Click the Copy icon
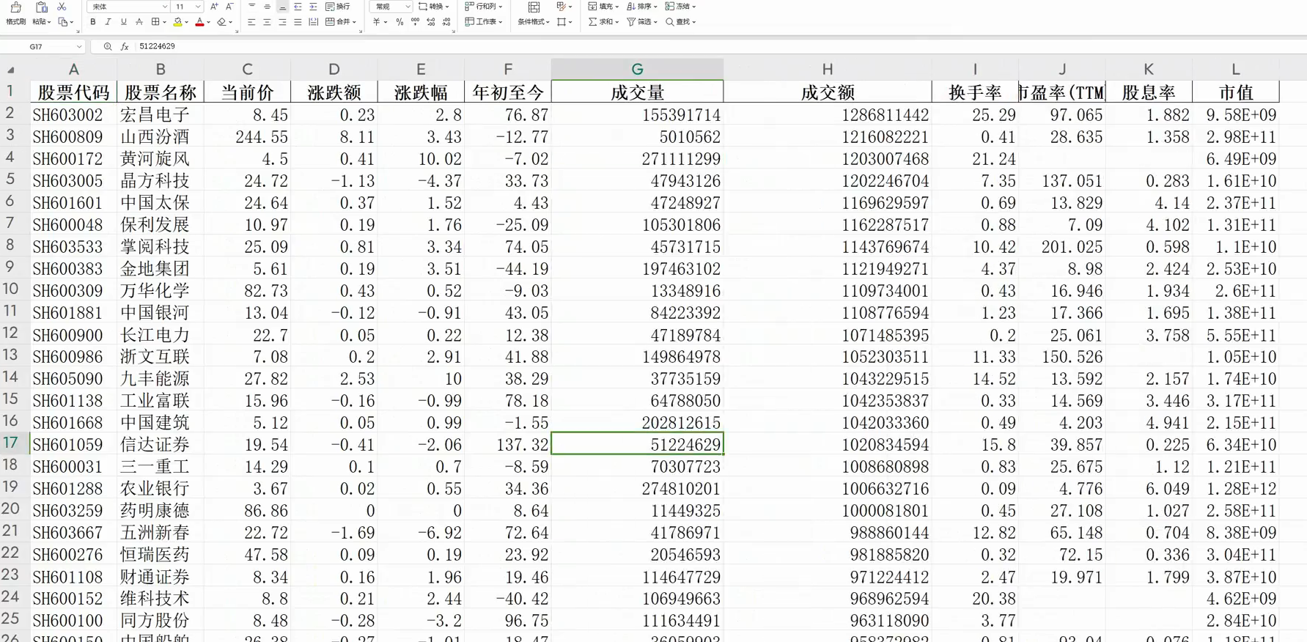The image size is (1307, 642). point(63,22)
